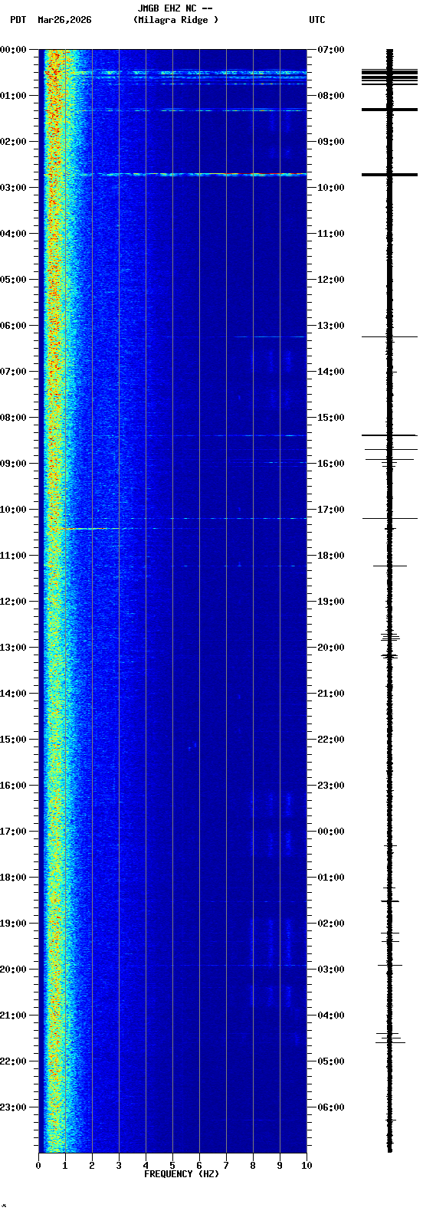Click the "(Milagra Ridge )" subtitle

coord(175,20)
